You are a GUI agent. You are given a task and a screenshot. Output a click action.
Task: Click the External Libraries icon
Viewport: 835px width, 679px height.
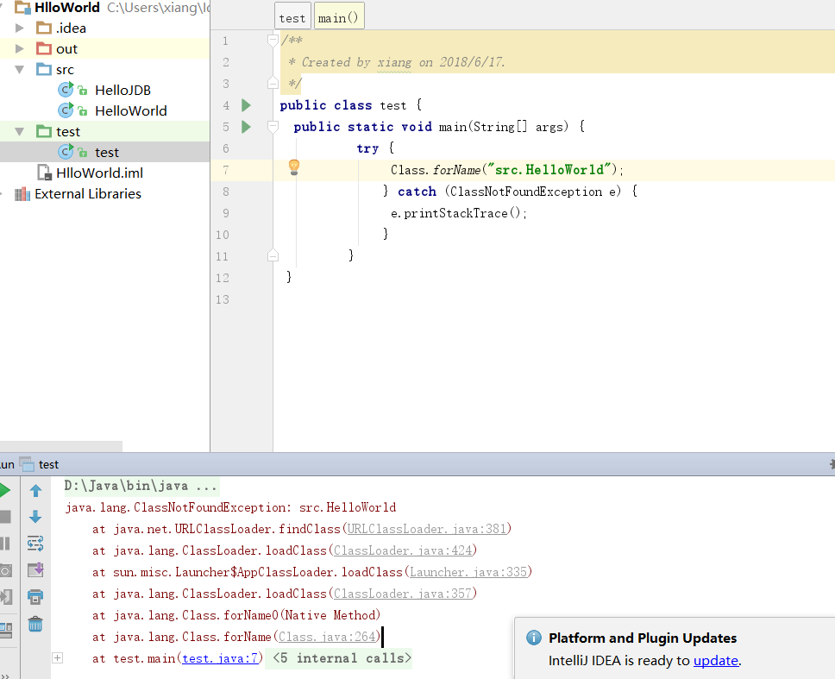point(22,194)
